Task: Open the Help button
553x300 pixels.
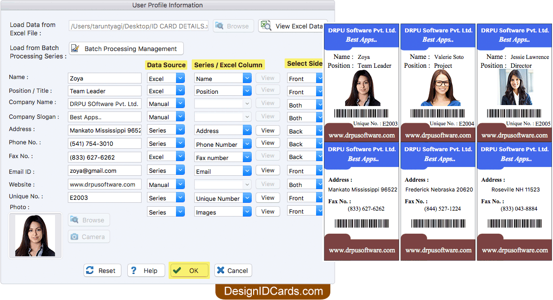Action: point(146,271)
